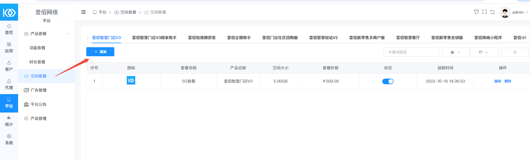Screen dimensions: 530x160
Task: Click the 创建时间 column header
Action: point(445,68)
